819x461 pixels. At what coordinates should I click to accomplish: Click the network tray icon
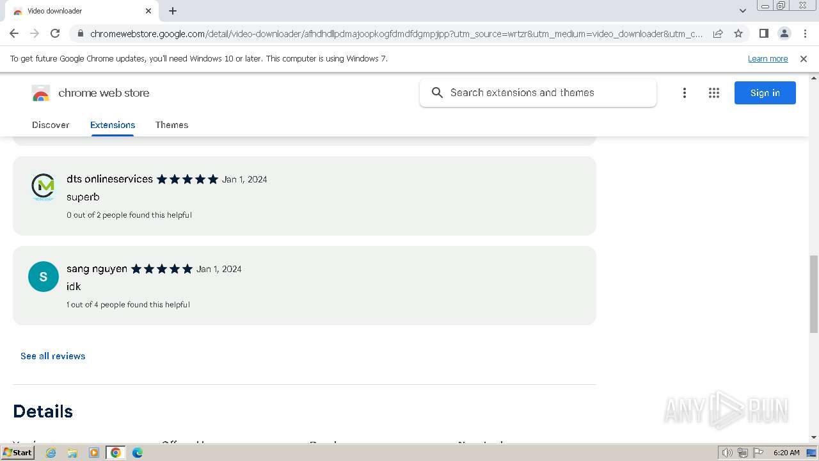pyautogui.click(x=743, y=453)
